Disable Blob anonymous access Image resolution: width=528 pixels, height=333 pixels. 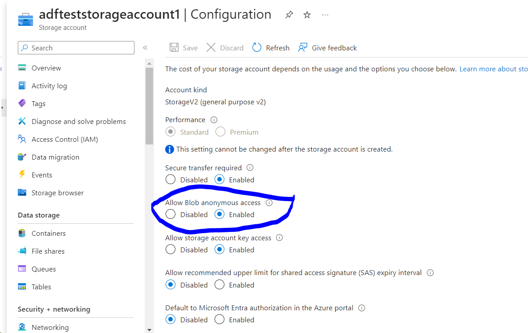pos(171,214)
